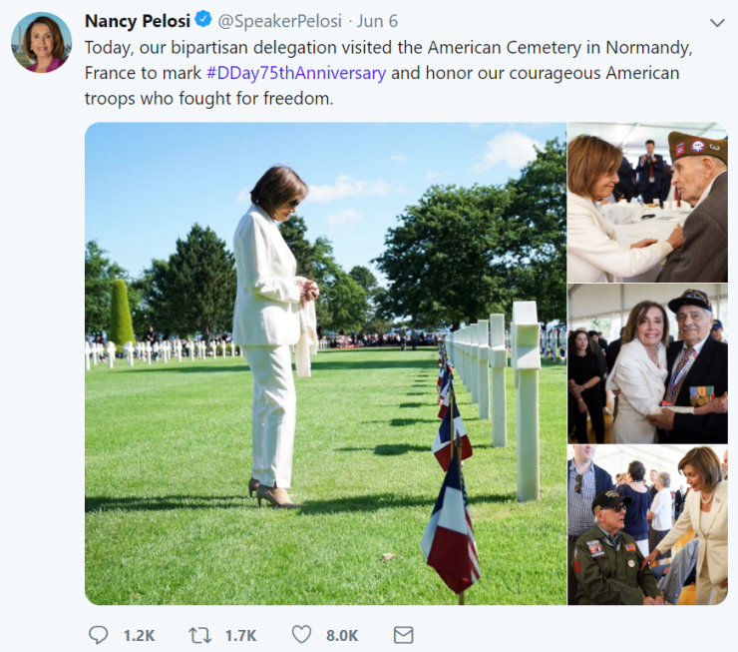738x652 pixels.
Task: Click the @SpeakerPelosi handle
Action: (x=280, y=21)
